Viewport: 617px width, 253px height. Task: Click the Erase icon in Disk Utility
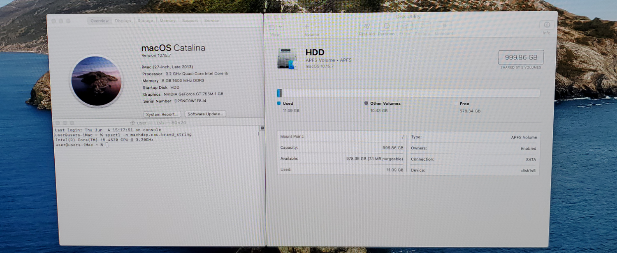pos(405,26)
